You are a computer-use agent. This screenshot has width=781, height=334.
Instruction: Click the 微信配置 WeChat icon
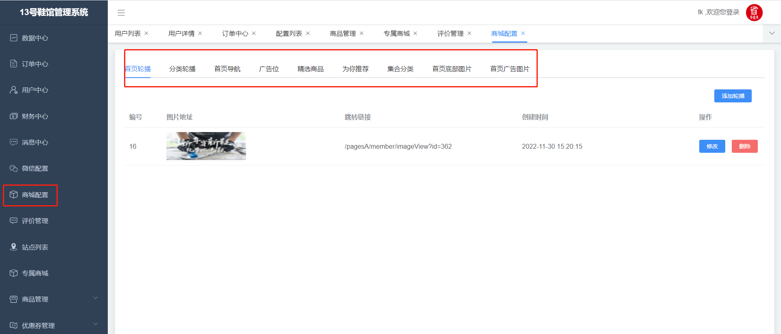point(13,168)
